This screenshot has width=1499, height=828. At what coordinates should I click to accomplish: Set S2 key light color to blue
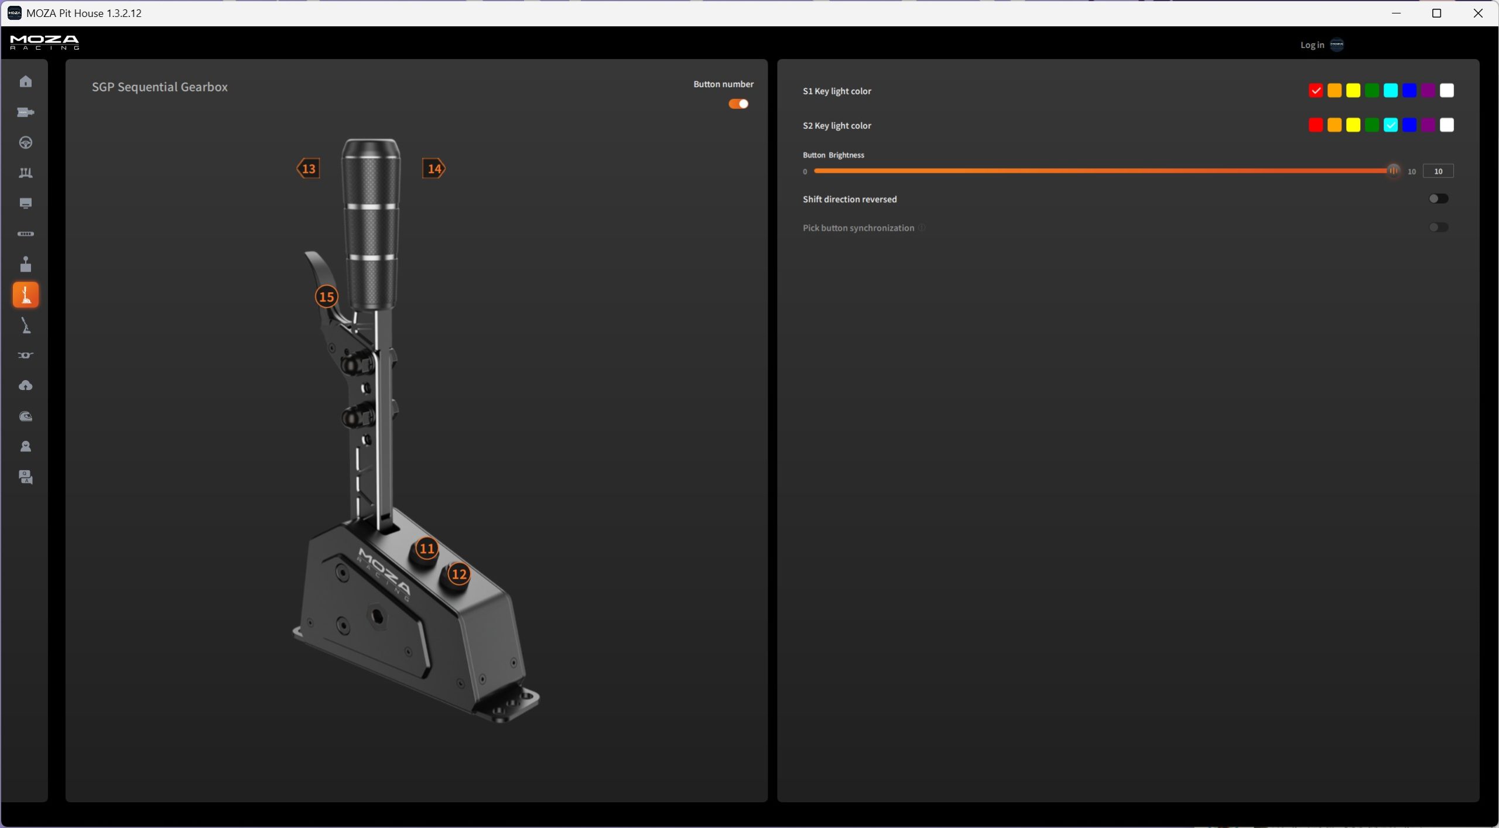point(1409,125)
